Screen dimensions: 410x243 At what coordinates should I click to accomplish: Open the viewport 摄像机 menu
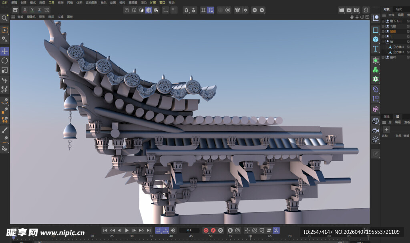(x=31, y=17)
